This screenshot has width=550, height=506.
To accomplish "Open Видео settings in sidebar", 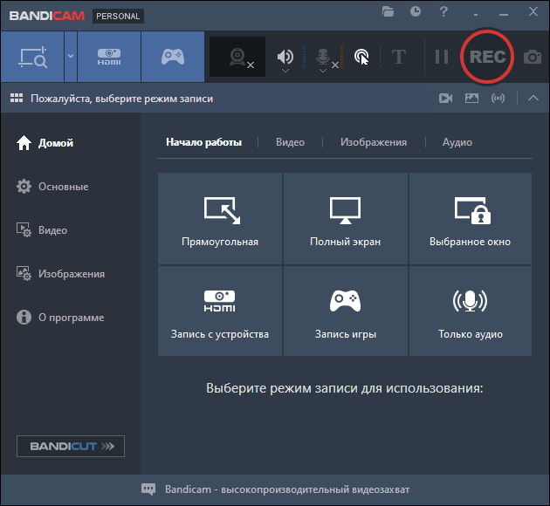I will pos(41,230).
